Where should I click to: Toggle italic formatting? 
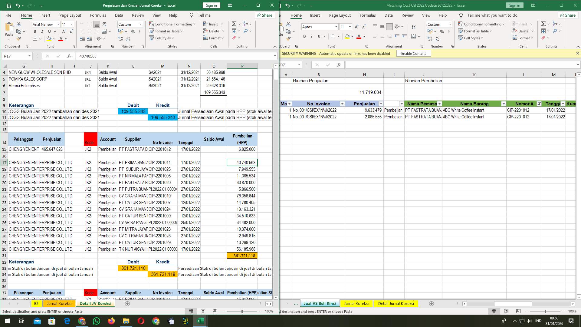[x=42, y=31]
